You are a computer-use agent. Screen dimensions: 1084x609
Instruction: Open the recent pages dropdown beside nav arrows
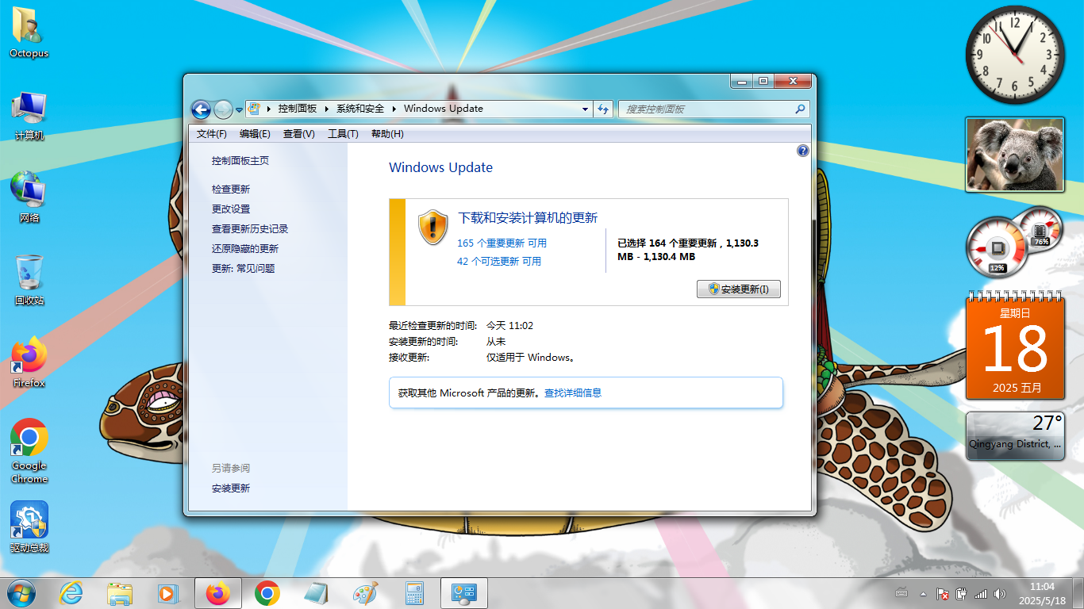pos(239,110)
